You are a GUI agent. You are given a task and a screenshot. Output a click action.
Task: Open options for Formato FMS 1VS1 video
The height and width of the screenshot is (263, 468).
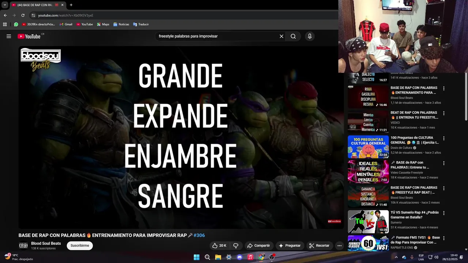[x=444, y=238]
